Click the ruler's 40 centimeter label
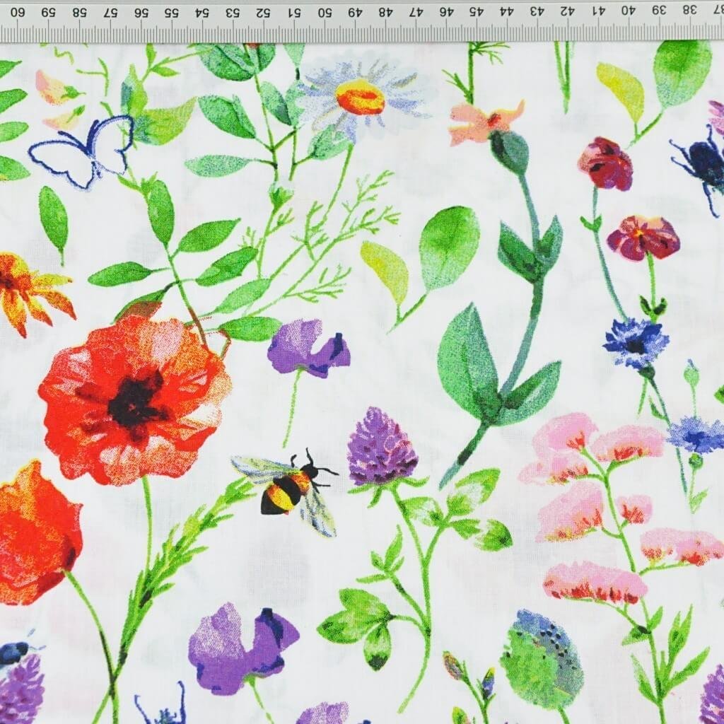 (626, 11)
